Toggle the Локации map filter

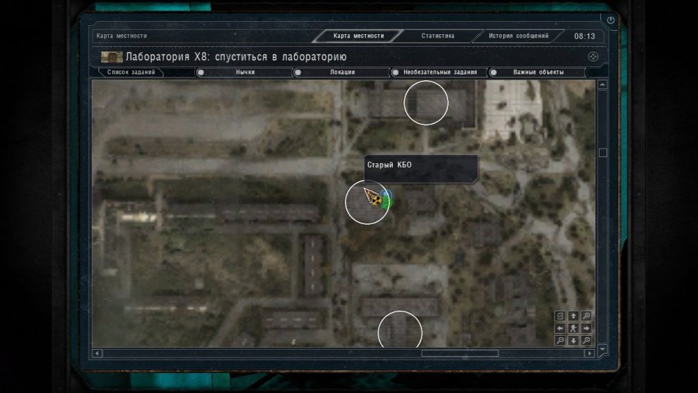tap(341, 72)
